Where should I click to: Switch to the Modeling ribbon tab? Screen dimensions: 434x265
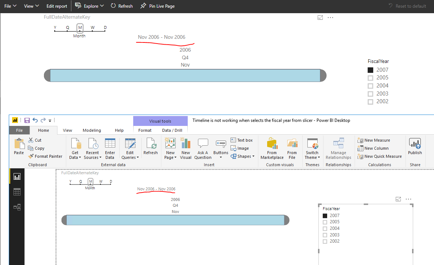tap(92, 130)
